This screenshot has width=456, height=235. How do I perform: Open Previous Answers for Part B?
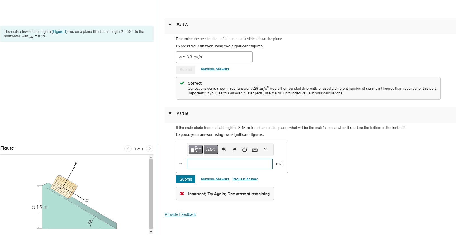tap(215, 179)
